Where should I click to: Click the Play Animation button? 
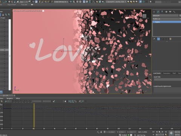(x=160, y=132)
